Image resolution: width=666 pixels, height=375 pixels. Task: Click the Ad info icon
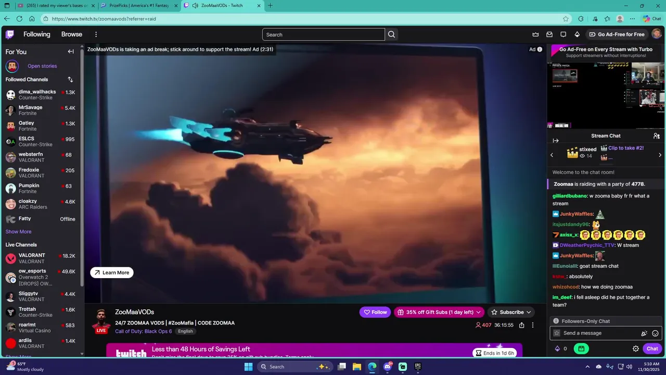(540, 49)
